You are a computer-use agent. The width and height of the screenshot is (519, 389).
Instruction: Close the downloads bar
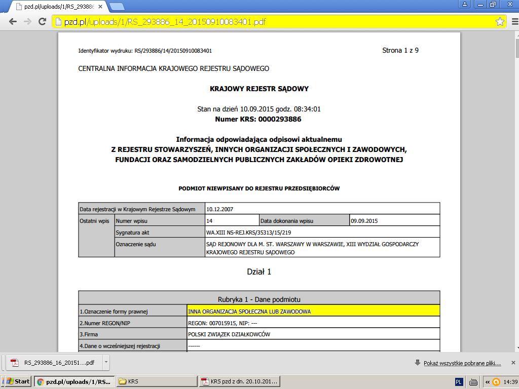pos(513,363)
